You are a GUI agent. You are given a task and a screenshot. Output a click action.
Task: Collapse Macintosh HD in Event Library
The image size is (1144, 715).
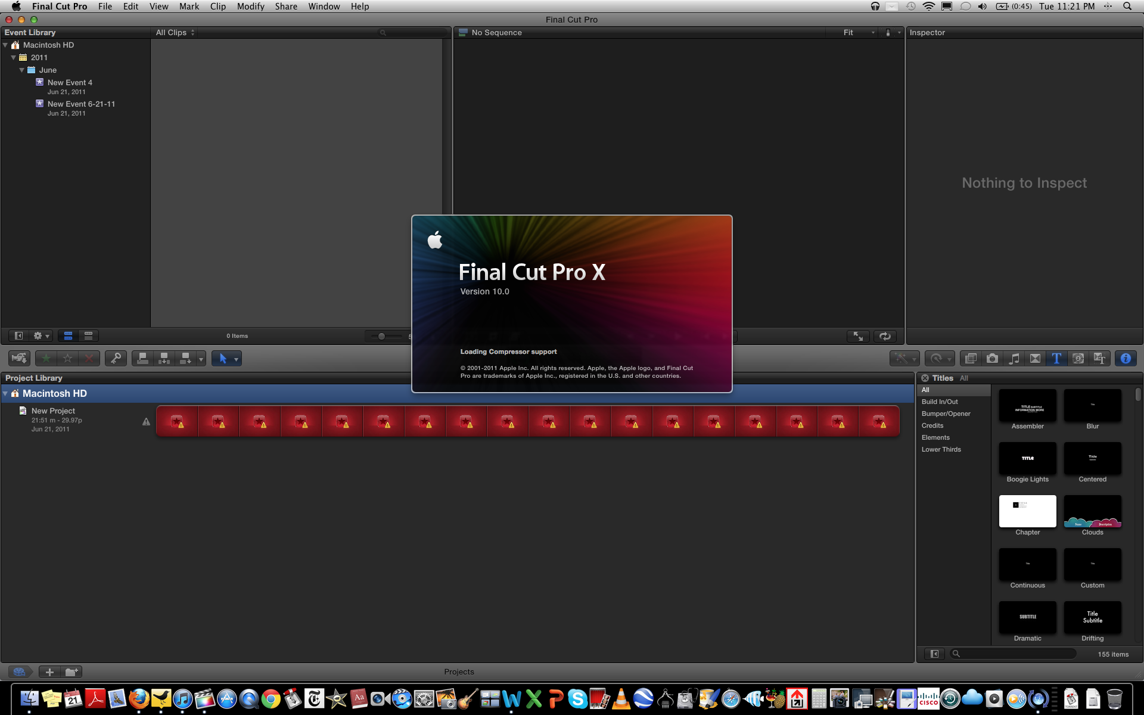click(5, 45)
